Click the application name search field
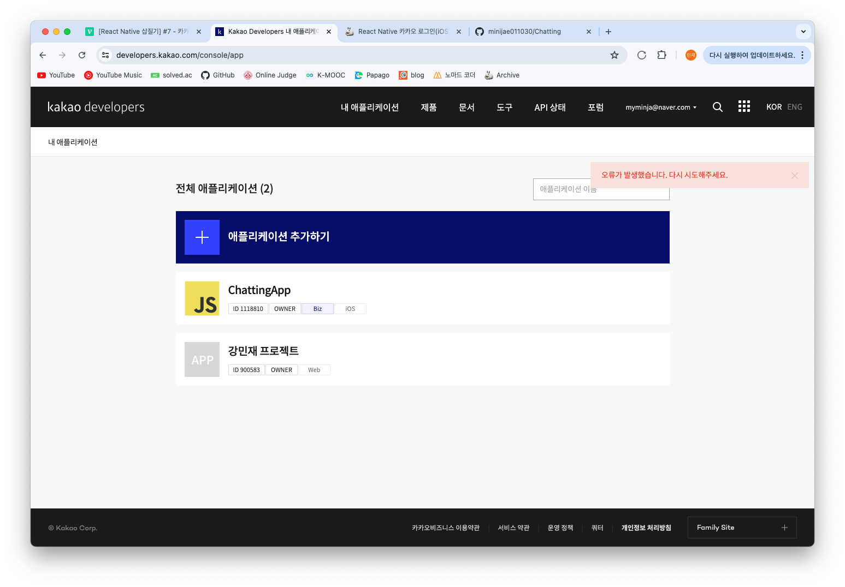The height and width of the screenshot is (587, 845). pos(601,189)
